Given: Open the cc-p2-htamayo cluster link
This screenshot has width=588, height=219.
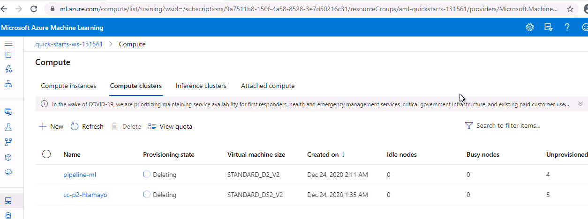Looking at the screenshot, I should (x=85, y=195).
